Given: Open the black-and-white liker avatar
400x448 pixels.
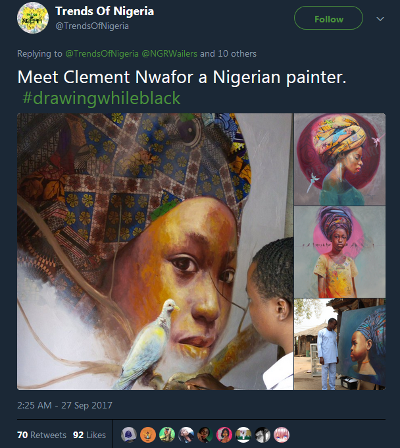Looking at the screenshot, I should click(262, 435).
